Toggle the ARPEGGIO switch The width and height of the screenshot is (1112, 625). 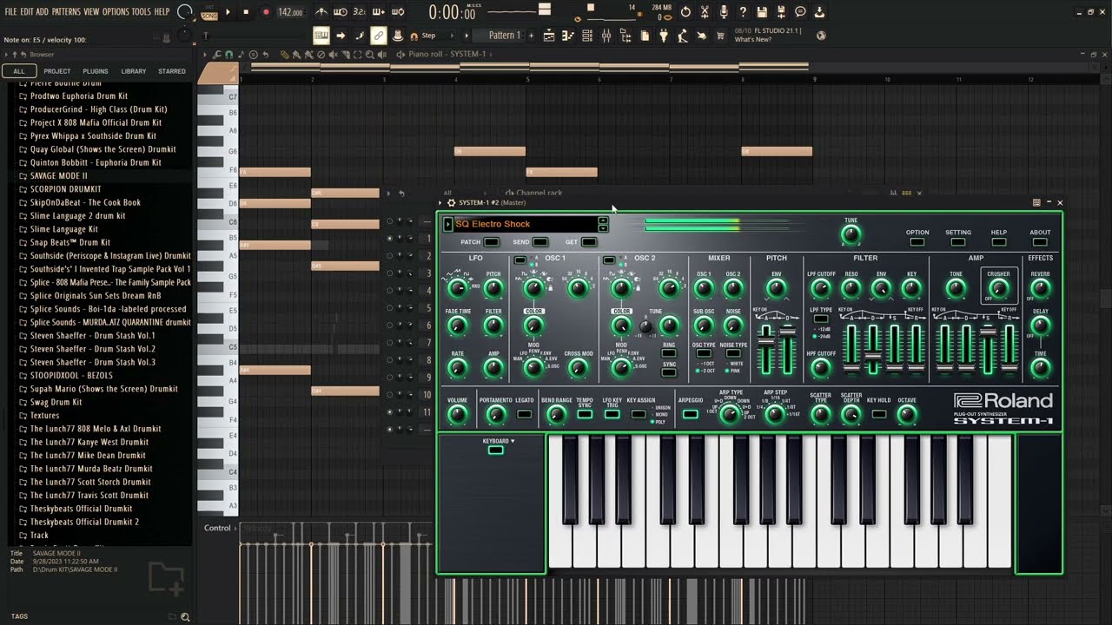690,415
